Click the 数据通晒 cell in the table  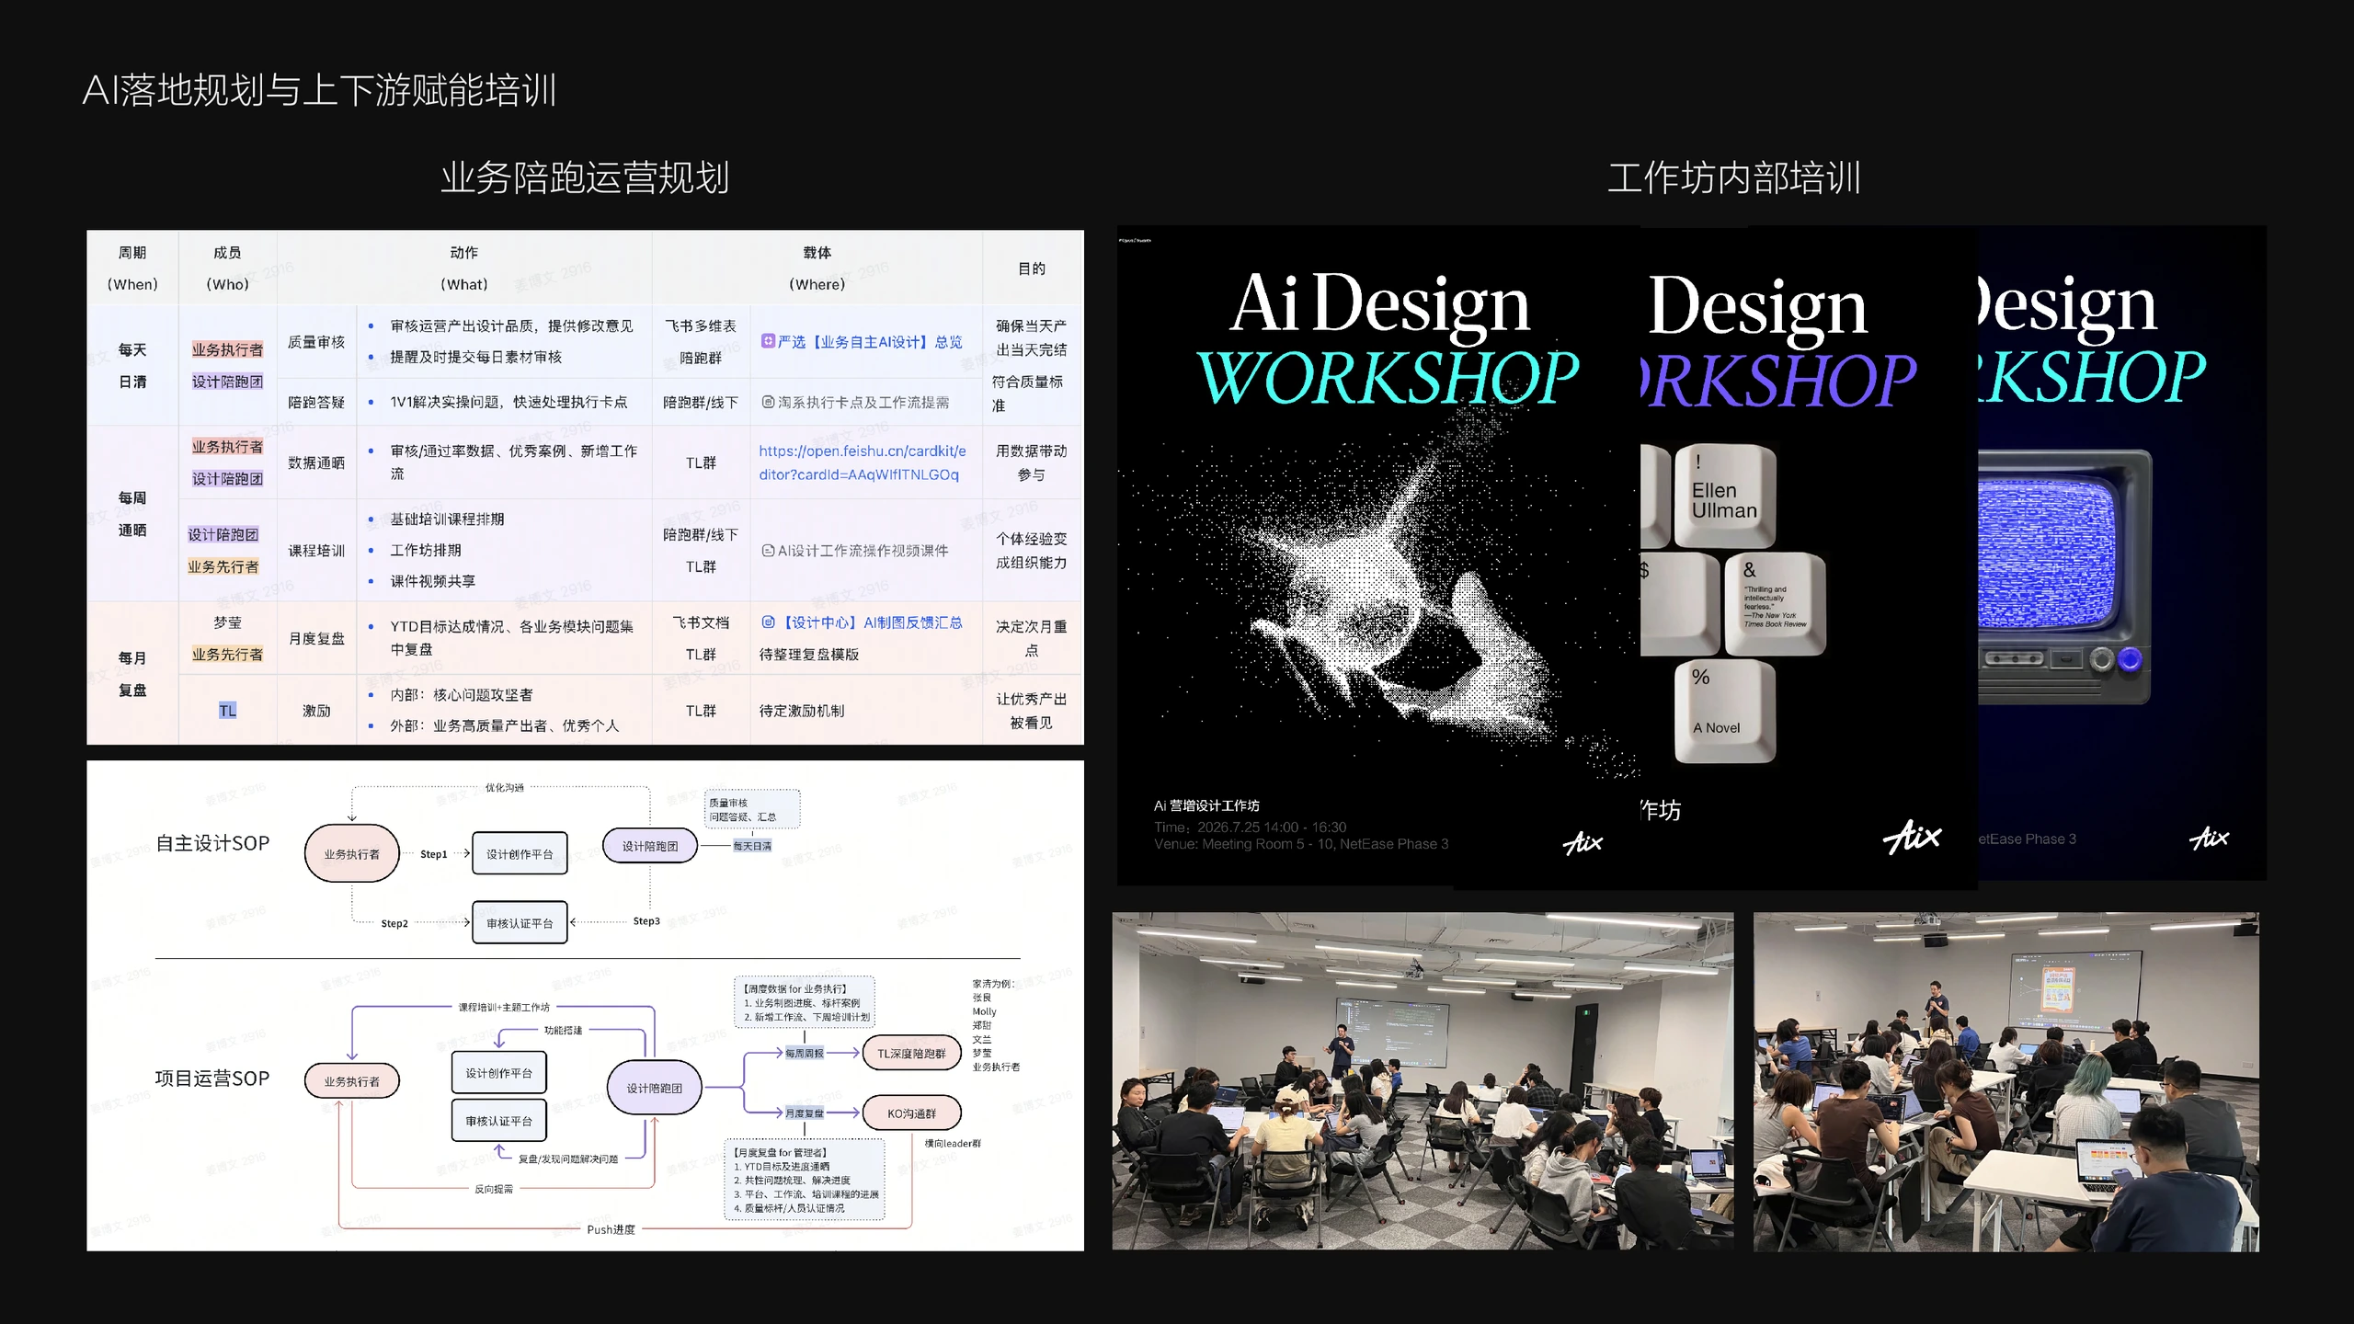[316, 462]
